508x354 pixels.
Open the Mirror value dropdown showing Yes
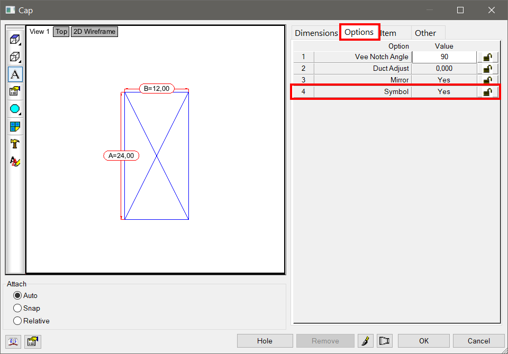(x=443, y=80)
